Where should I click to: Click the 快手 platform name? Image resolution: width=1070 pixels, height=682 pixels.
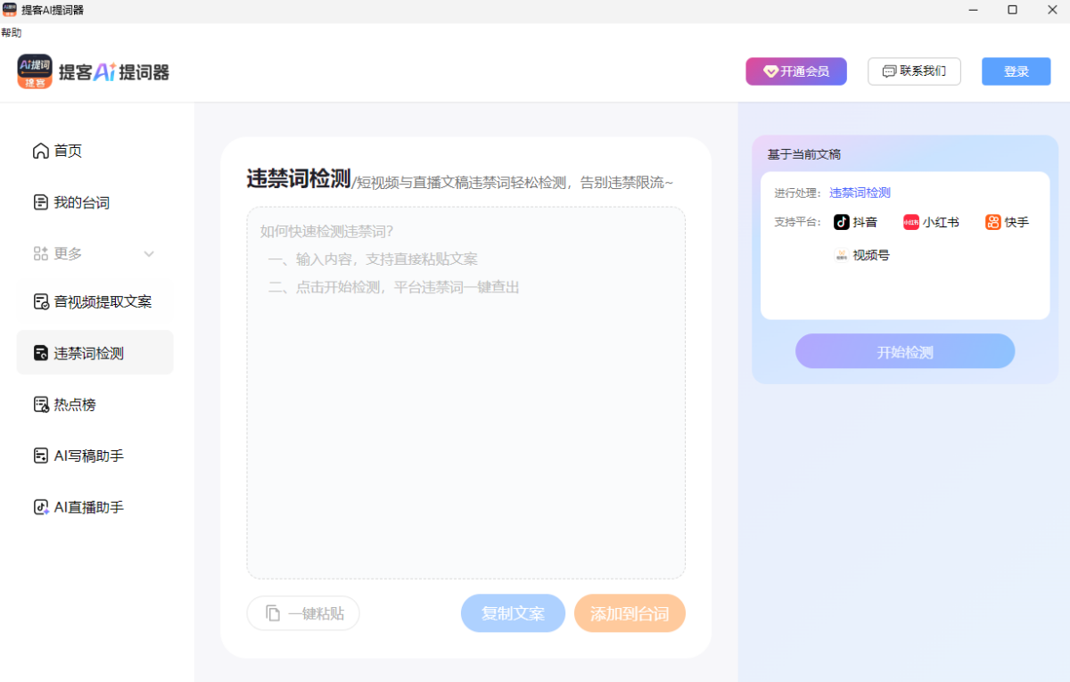(x=1017, y=222)
